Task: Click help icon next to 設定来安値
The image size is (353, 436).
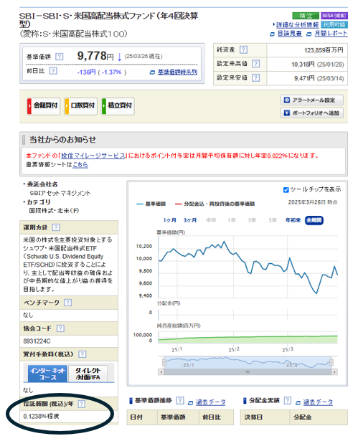Action: 255,77
